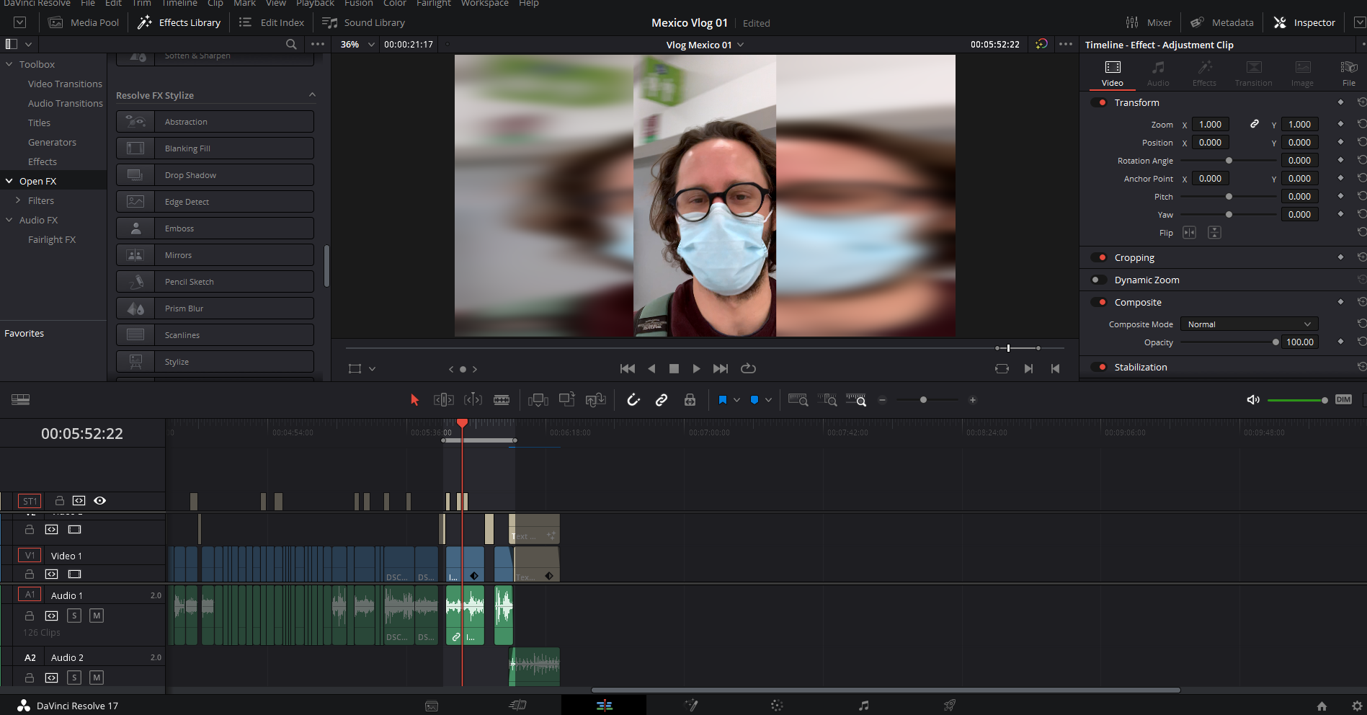The image size is (1367, 715).
Task: Open the Edit Index panel
Action: (272, 22)
